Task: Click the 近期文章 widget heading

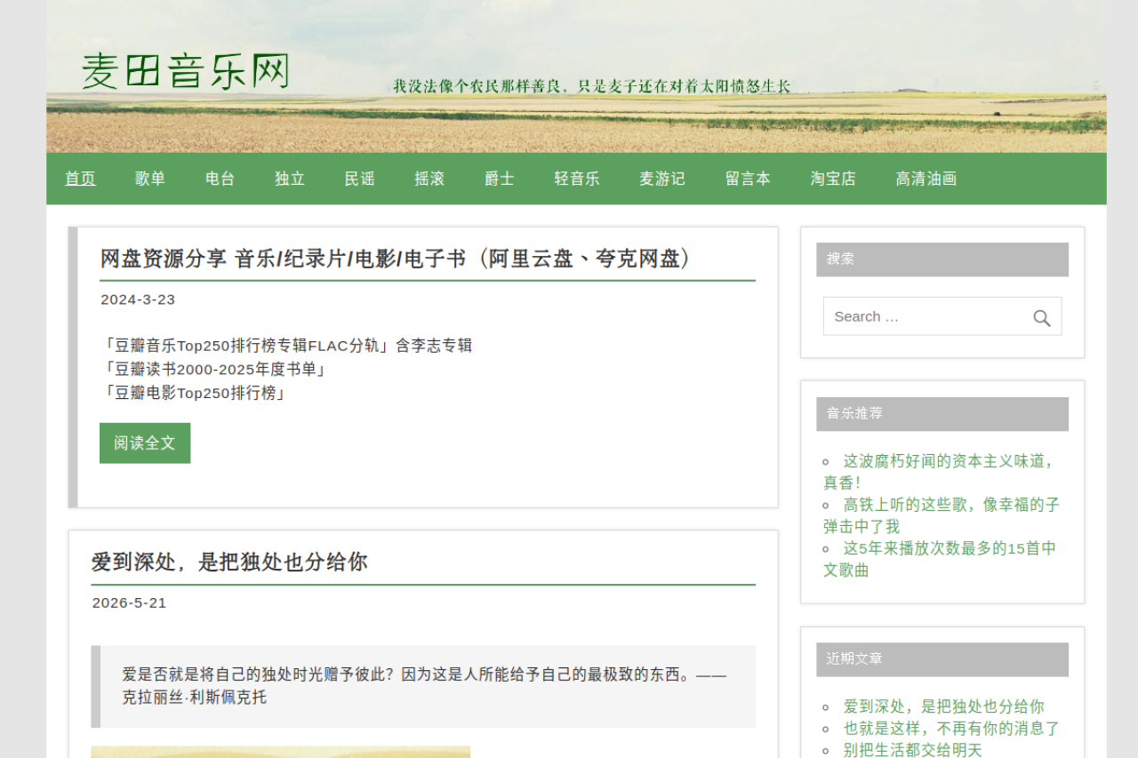Action: 942,659
